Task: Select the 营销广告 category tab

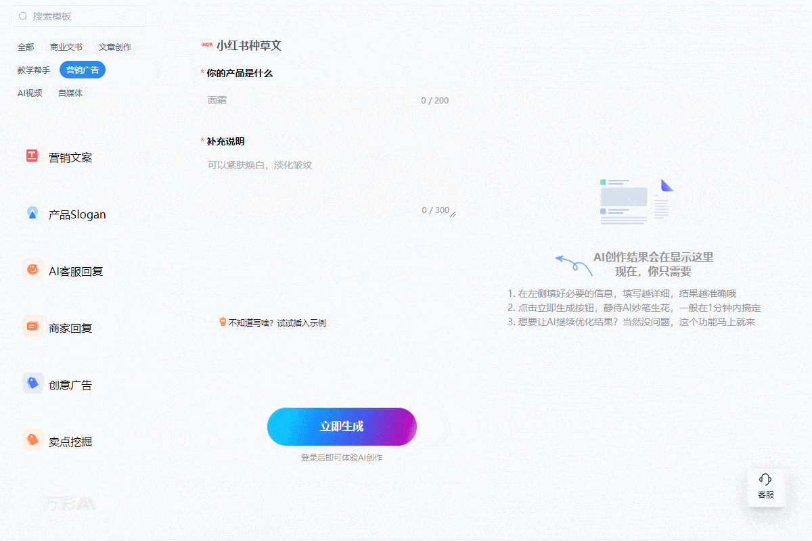Action: pyautogui.click(x=83, y=70)
